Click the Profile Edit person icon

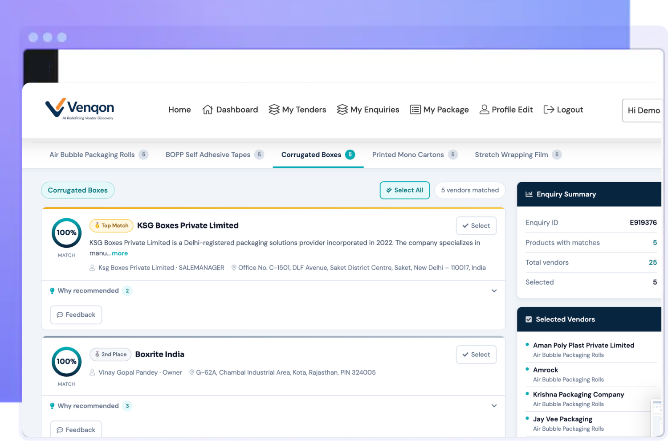[484, 110]
